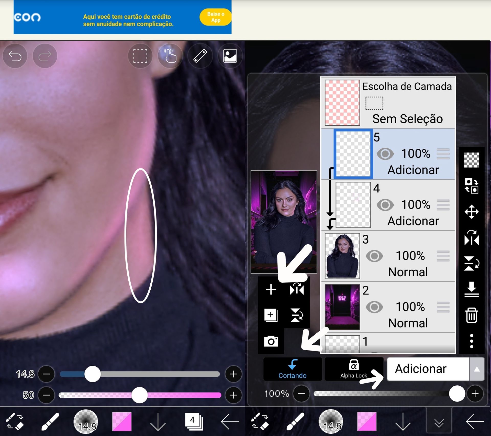
Task: Duplicate layer with plus-on-square icon
Action: 271,315
